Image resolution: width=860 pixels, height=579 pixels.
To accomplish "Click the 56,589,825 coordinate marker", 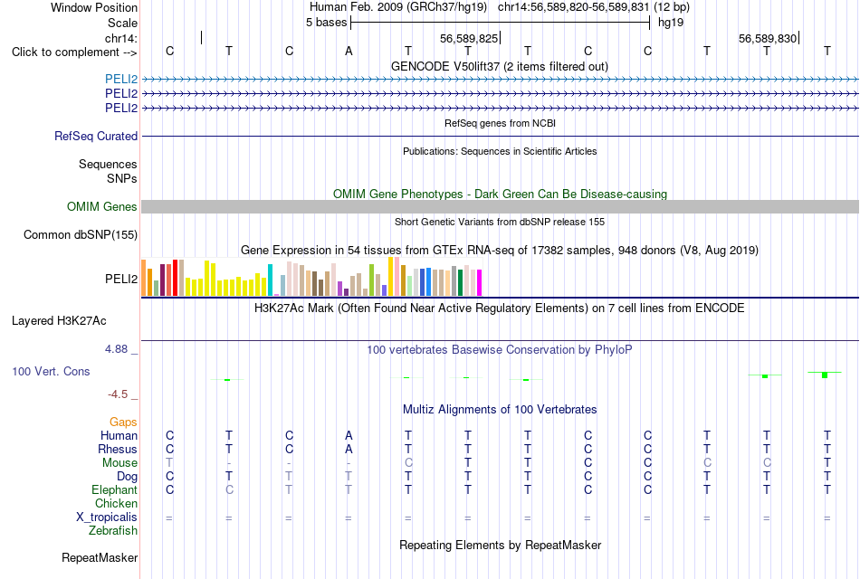I will [x=469, y=38].
